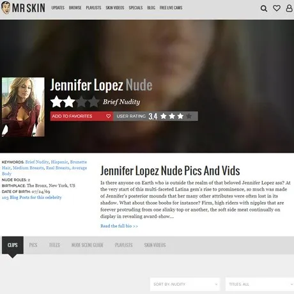Open the Specials menu

click(x=135, y=8)
